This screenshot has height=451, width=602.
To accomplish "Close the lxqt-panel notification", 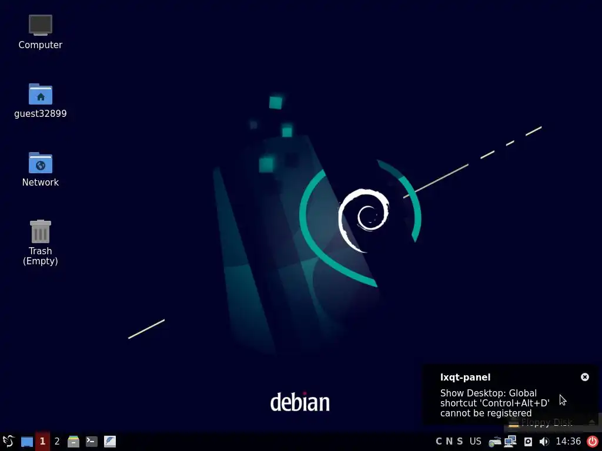I will tap(585, 377).
